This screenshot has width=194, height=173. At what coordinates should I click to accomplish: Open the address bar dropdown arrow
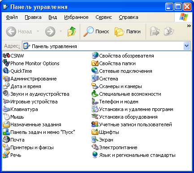[x=187, y=46]
